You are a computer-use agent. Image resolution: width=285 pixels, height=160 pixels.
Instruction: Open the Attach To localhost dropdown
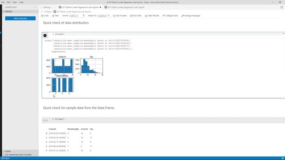point(104,16)
